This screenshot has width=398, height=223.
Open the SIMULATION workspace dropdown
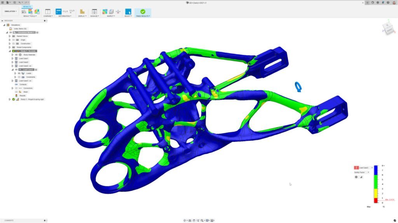(x=10, y=12)
